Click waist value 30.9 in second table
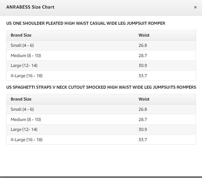Image resolution: width=202 pixels, height=178 pixels. point(143,130)
